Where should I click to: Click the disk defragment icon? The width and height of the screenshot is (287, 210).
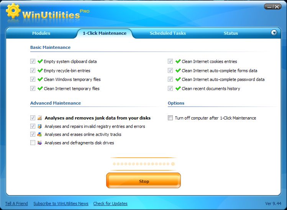pyautogui.click(x=39, y=143)
